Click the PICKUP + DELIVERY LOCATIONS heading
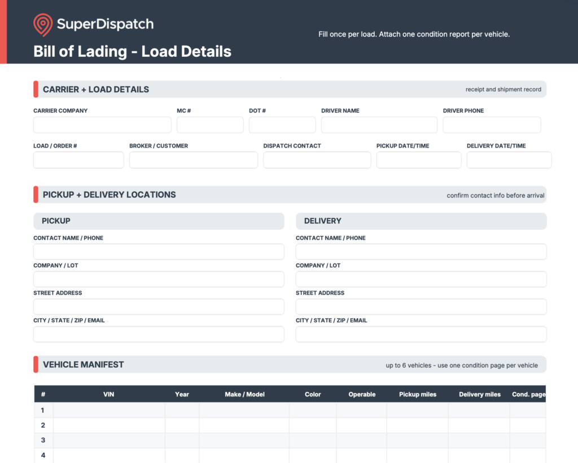The width and height of the screenshot is (578, 463). (x=109, y=194)
